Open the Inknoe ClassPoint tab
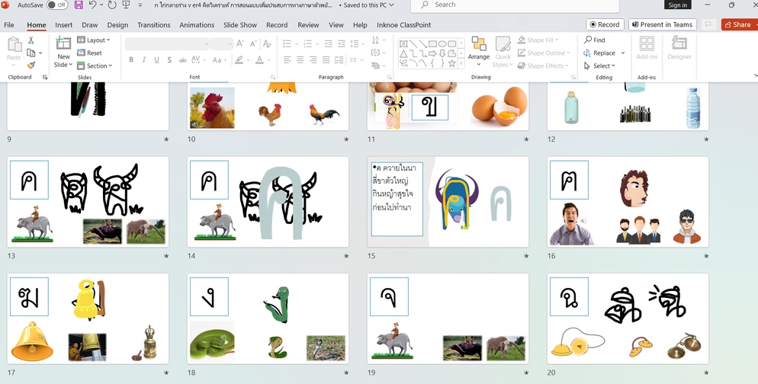This screenshot has height=384, width=758. [x=403, y=24]
